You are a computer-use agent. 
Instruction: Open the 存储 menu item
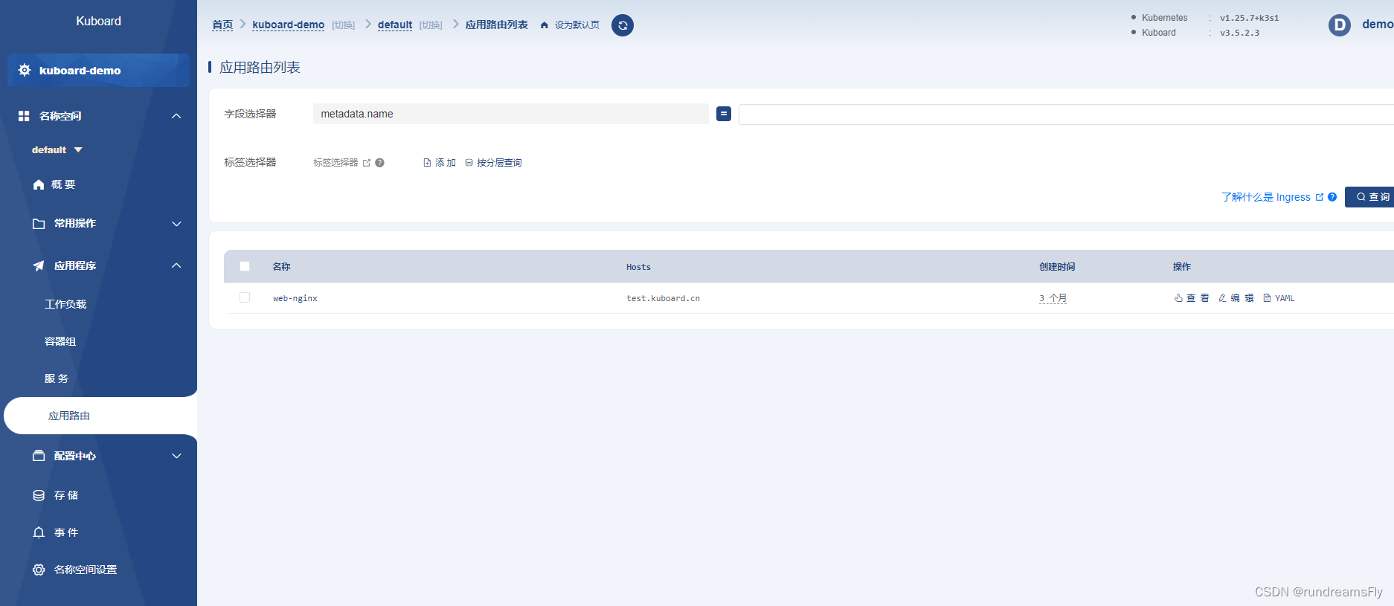click(x=66, y=495)
